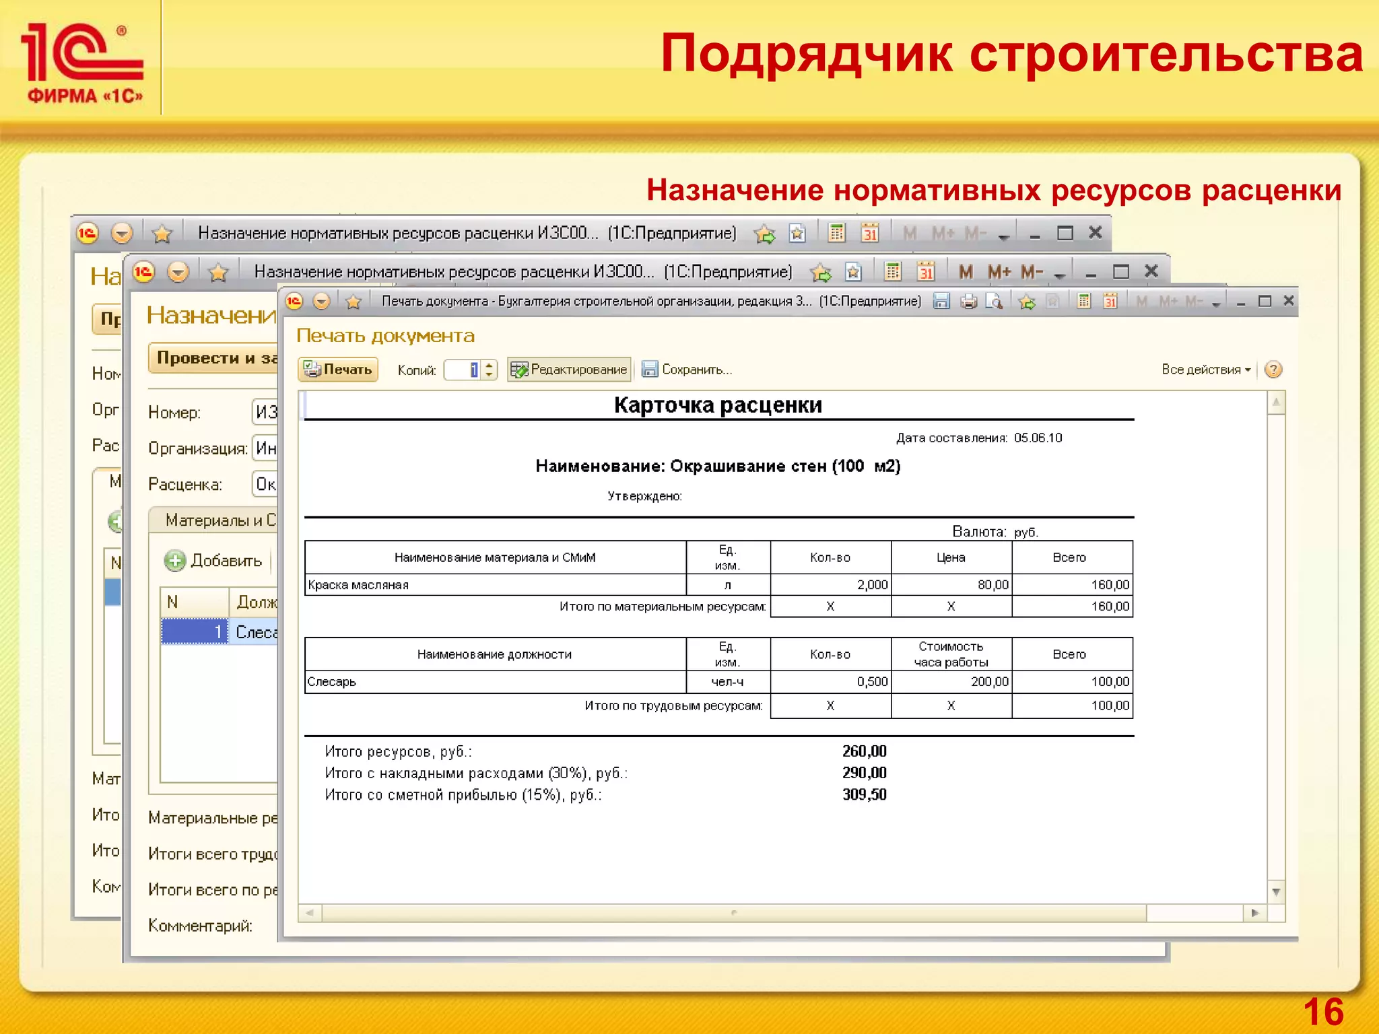
Task: Open calculator icon in rear Назначение window
Action: [837, 233]
